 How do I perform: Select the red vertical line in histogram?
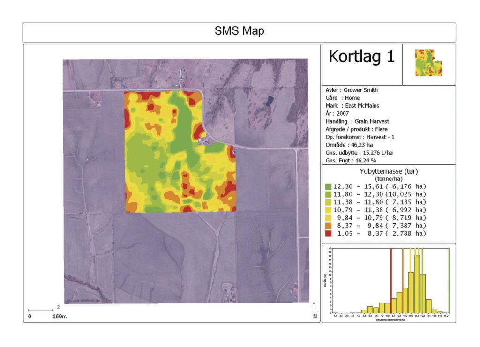coord(391,280)
